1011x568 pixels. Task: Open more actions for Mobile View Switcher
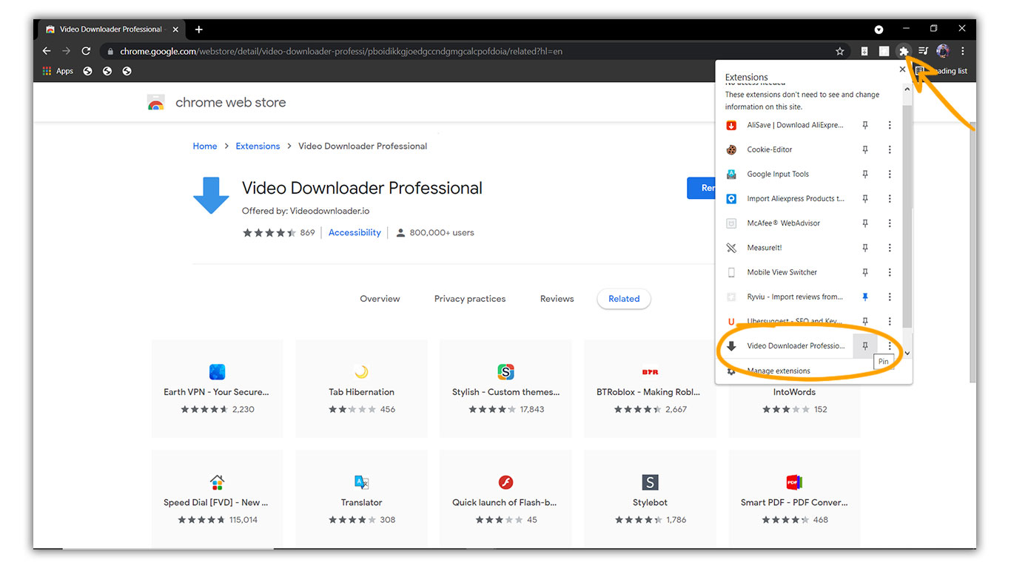point(890,272)
